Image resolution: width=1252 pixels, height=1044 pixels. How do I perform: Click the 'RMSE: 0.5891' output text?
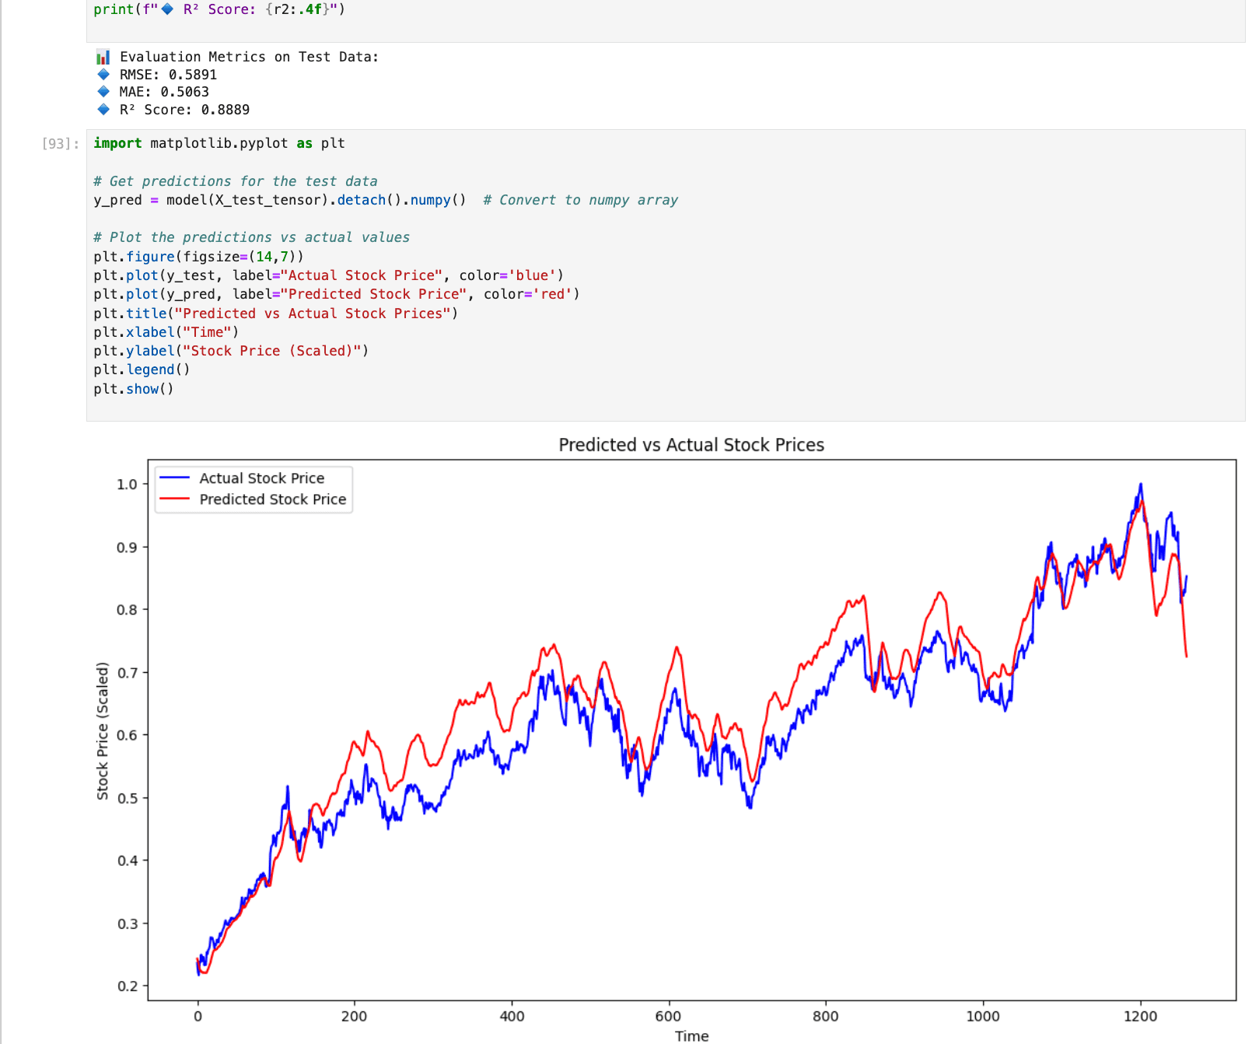click(168, 75)
